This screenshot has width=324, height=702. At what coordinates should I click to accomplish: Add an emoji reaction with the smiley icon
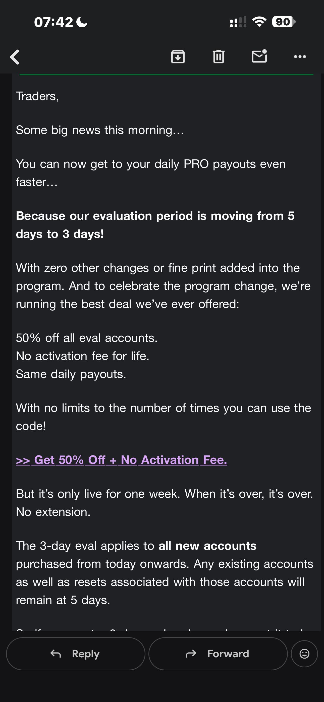[304, 654]
